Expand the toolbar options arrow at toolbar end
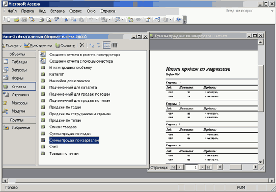The height and width of the screenshot is (192, 276). (185, 20)
